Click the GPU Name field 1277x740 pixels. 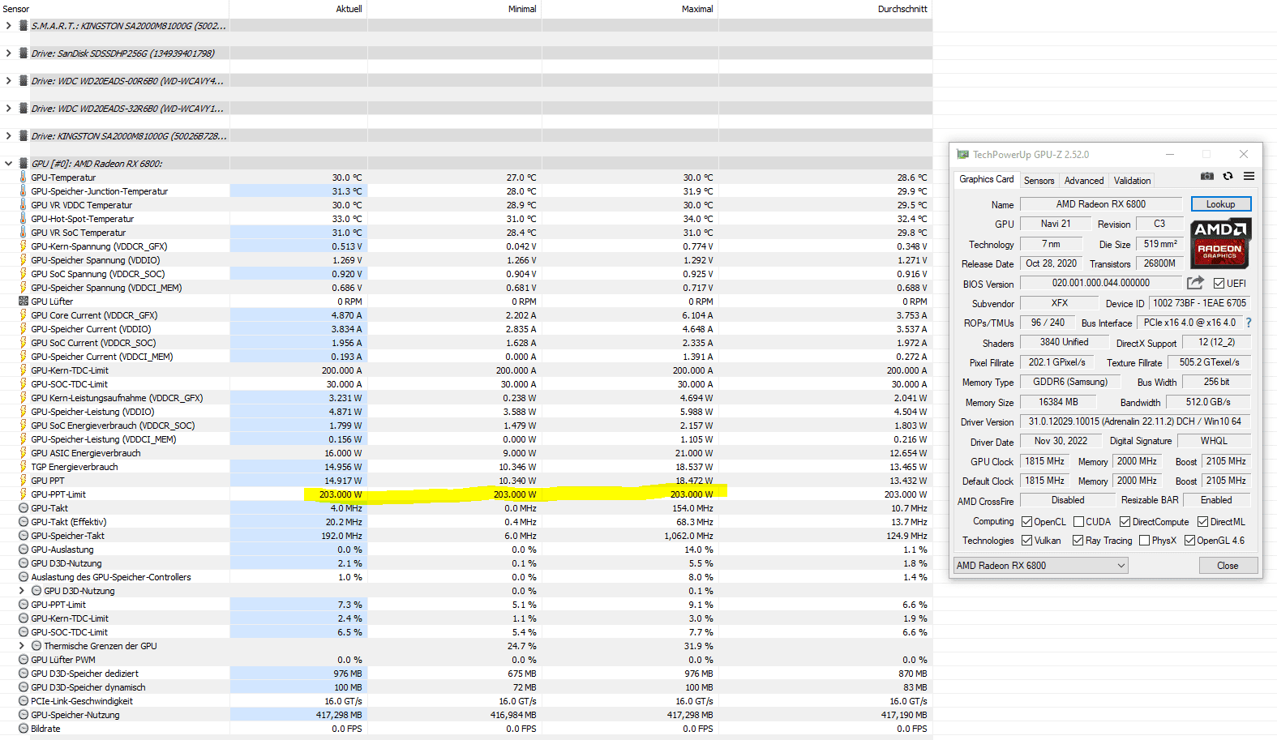pos(1101,204)
